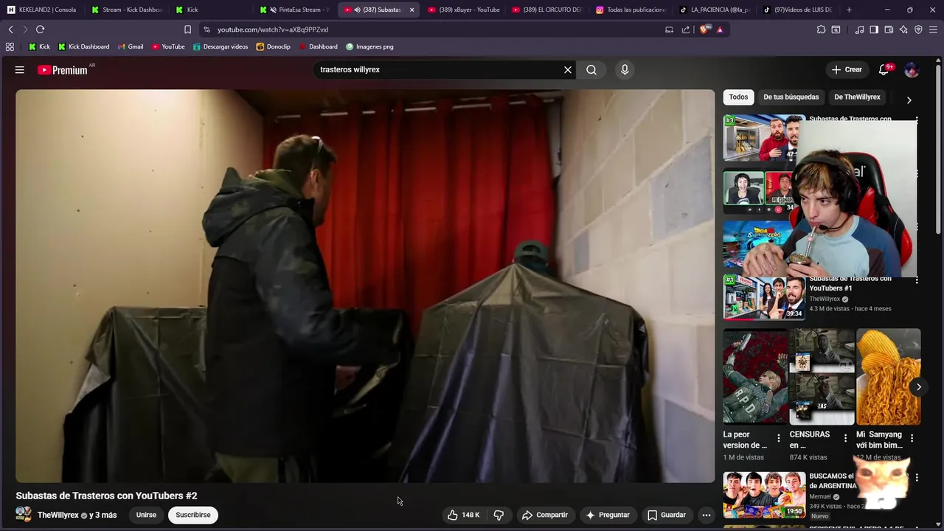Close the active Subastas YouTube tab
The width and height of the screenshot is (944, 531).
click(x=412, y=10)
